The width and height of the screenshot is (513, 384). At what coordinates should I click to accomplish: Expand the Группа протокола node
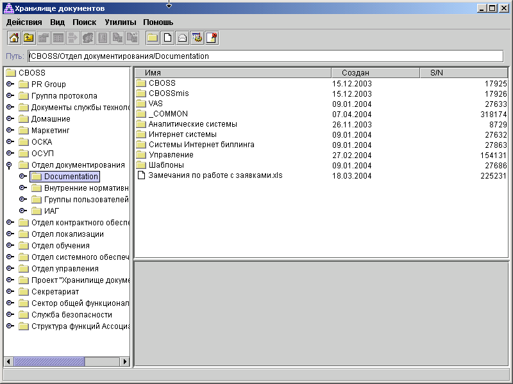(x=10, y=95)
